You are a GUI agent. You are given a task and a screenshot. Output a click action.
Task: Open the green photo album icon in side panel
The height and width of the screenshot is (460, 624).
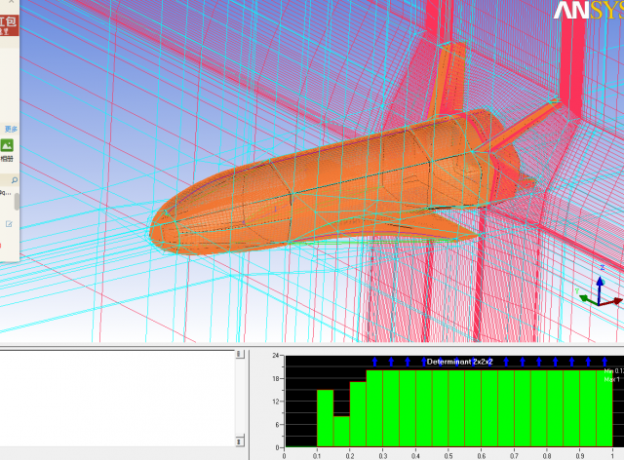pyautogui.click(x=7, y=145)
